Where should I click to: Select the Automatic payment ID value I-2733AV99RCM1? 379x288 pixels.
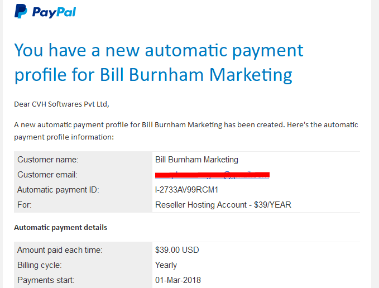186,190
